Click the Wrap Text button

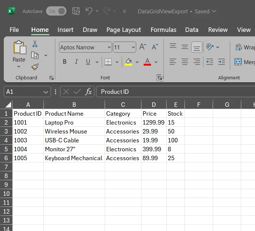tap(245, 47)
